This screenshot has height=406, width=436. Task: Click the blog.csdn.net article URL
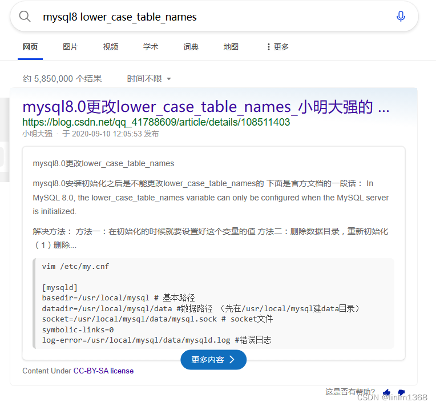click(156, 122)
